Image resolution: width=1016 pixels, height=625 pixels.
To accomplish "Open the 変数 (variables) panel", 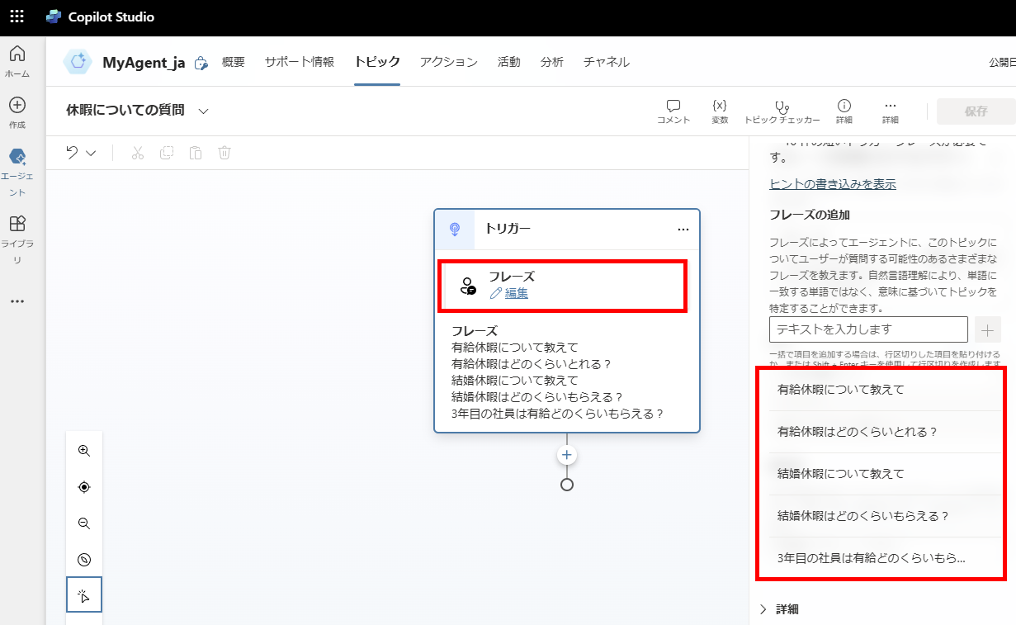I will click(x=719, y=111).
